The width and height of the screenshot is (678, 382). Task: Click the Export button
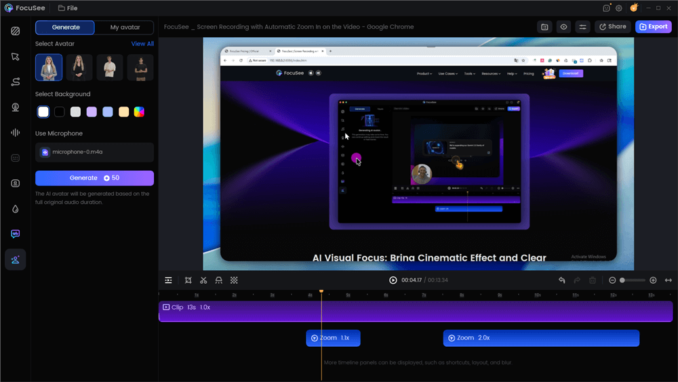[653, 27]
